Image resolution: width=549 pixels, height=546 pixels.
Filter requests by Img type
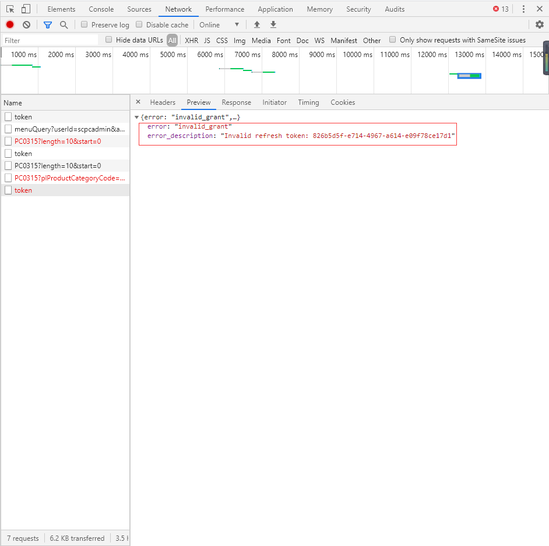[240, 40]
